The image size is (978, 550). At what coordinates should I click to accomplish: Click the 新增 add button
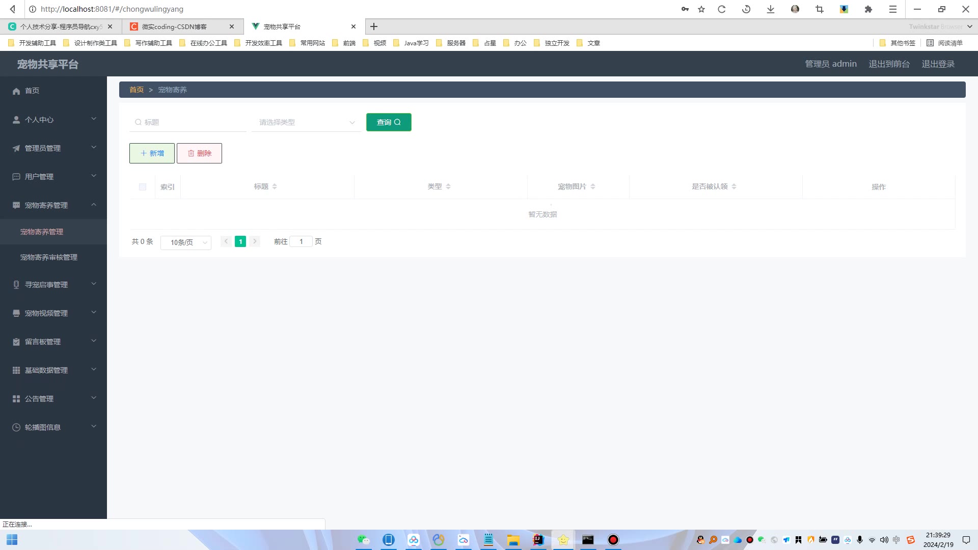click(x=152, y=153)
